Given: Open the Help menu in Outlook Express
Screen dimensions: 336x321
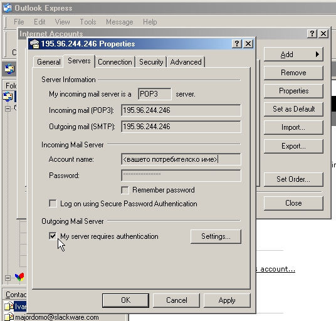Looking at the screenshot, I should pyautogui.click(x=150, y=22).
